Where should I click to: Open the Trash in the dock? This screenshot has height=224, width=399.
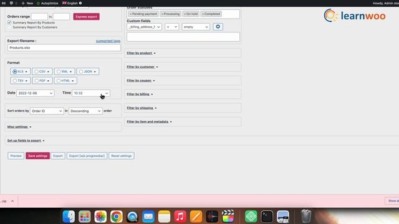tap(306, 217)
